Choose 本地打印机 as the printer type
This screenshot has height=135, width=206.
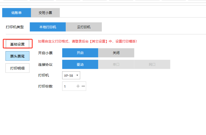[48, 27]
